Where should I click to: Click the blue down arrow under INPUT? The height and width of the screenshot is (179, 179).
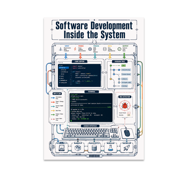tap(66, 56)
